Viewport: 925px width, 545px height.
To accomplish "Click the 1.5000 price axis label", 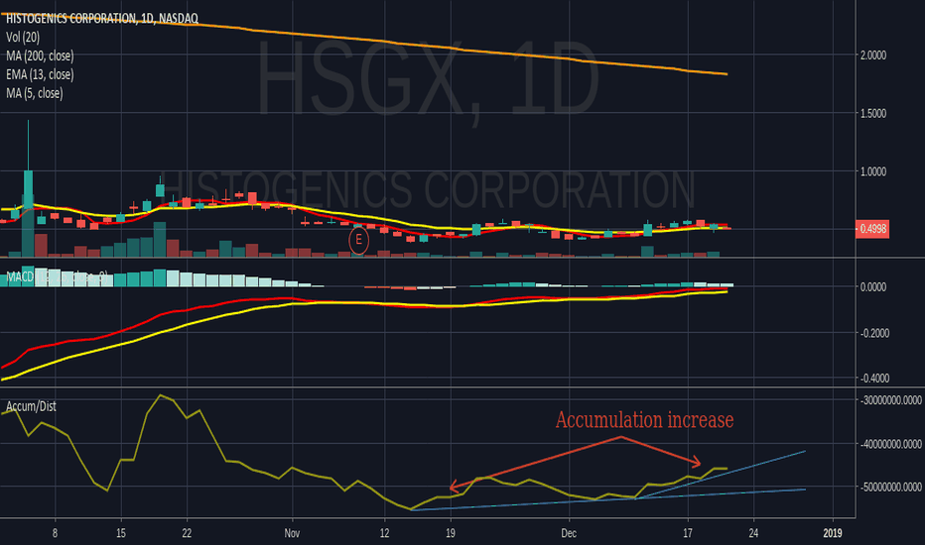I will (873, 114).
